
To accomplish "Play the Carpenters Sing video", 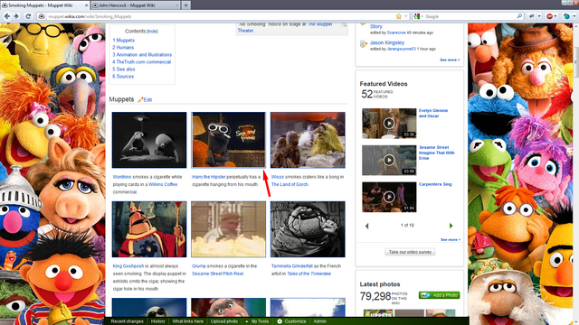I will 389,197.
